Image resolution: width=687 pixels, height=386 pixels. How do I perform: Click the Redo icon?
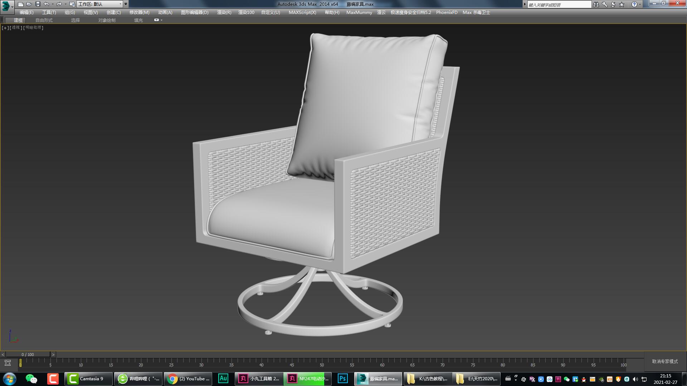coord(59,4)
